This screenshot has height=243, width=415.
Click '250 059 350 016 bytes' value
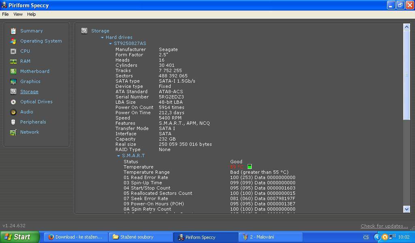pyautogui.click(x=185, y=144)
